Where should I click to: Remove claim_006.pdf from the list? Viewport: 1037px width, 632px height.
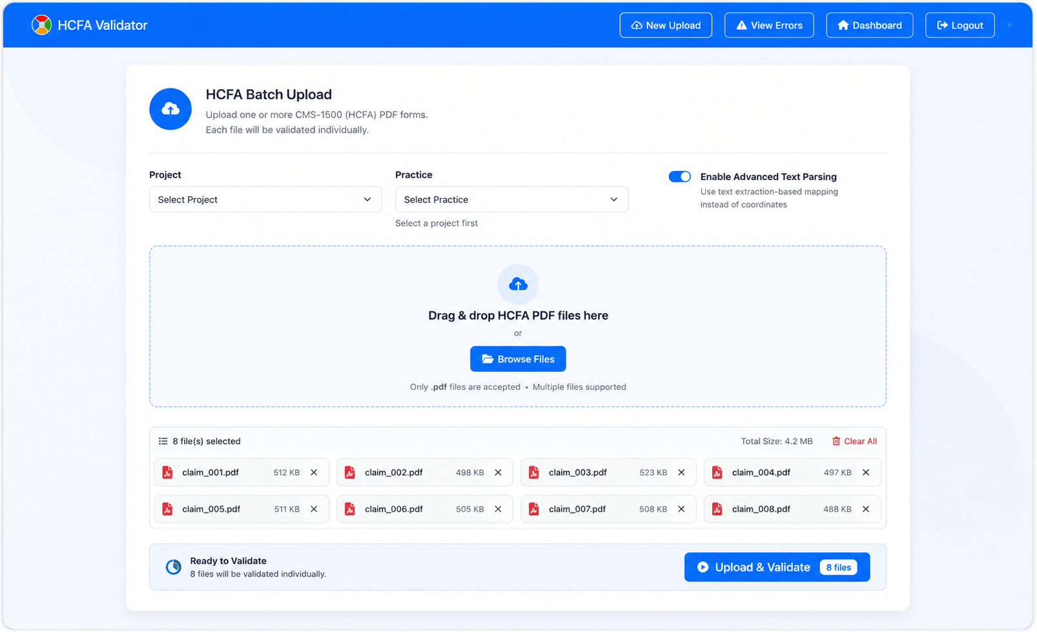(498, 509)
